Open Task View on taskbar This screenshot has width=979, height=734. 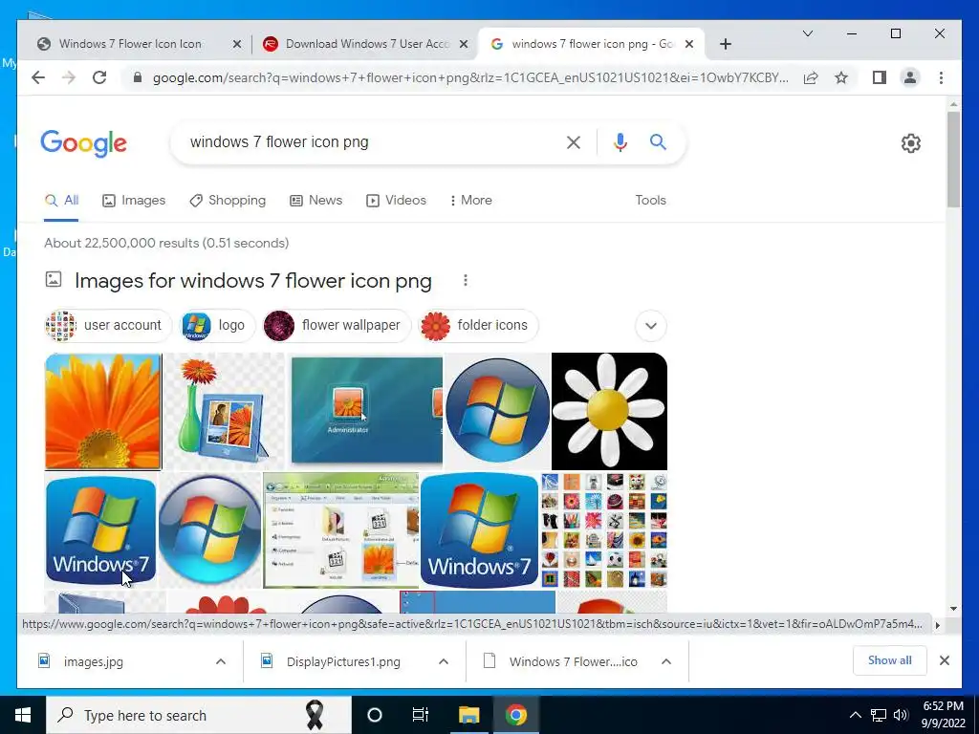[x=421, y=715]
